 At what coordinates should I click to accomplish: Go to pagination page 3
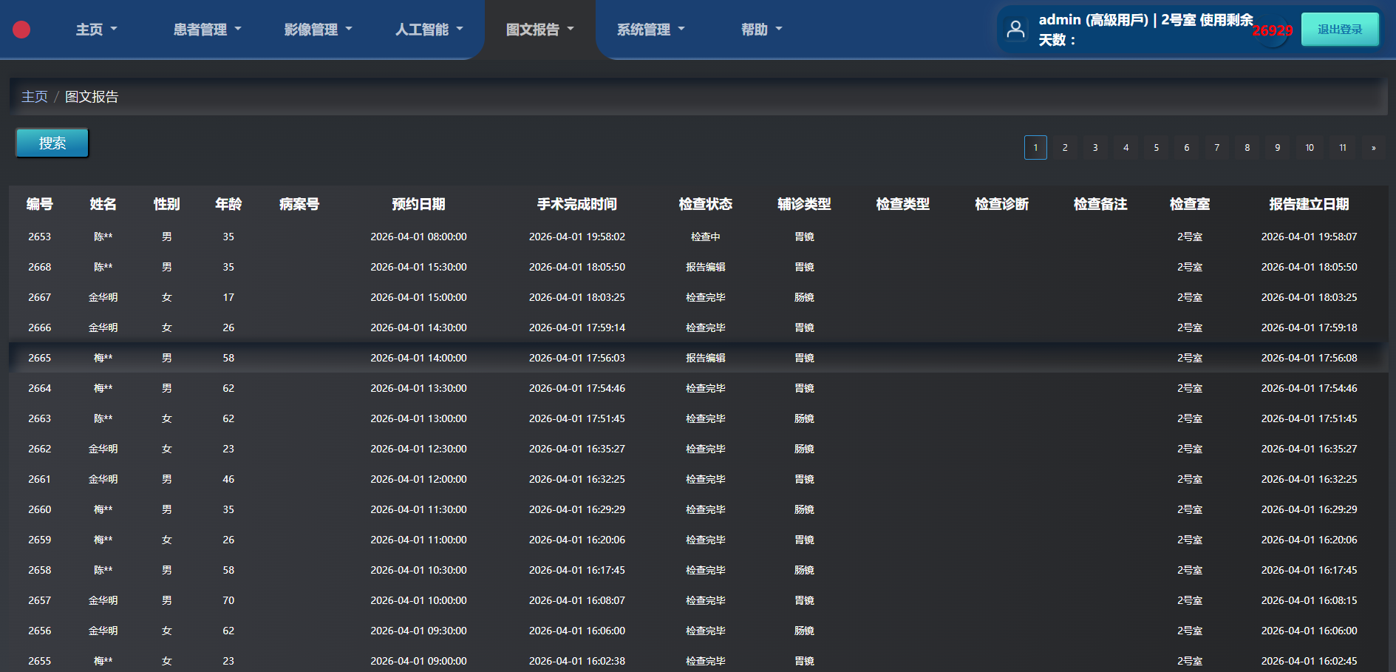tap(1095, 148)
